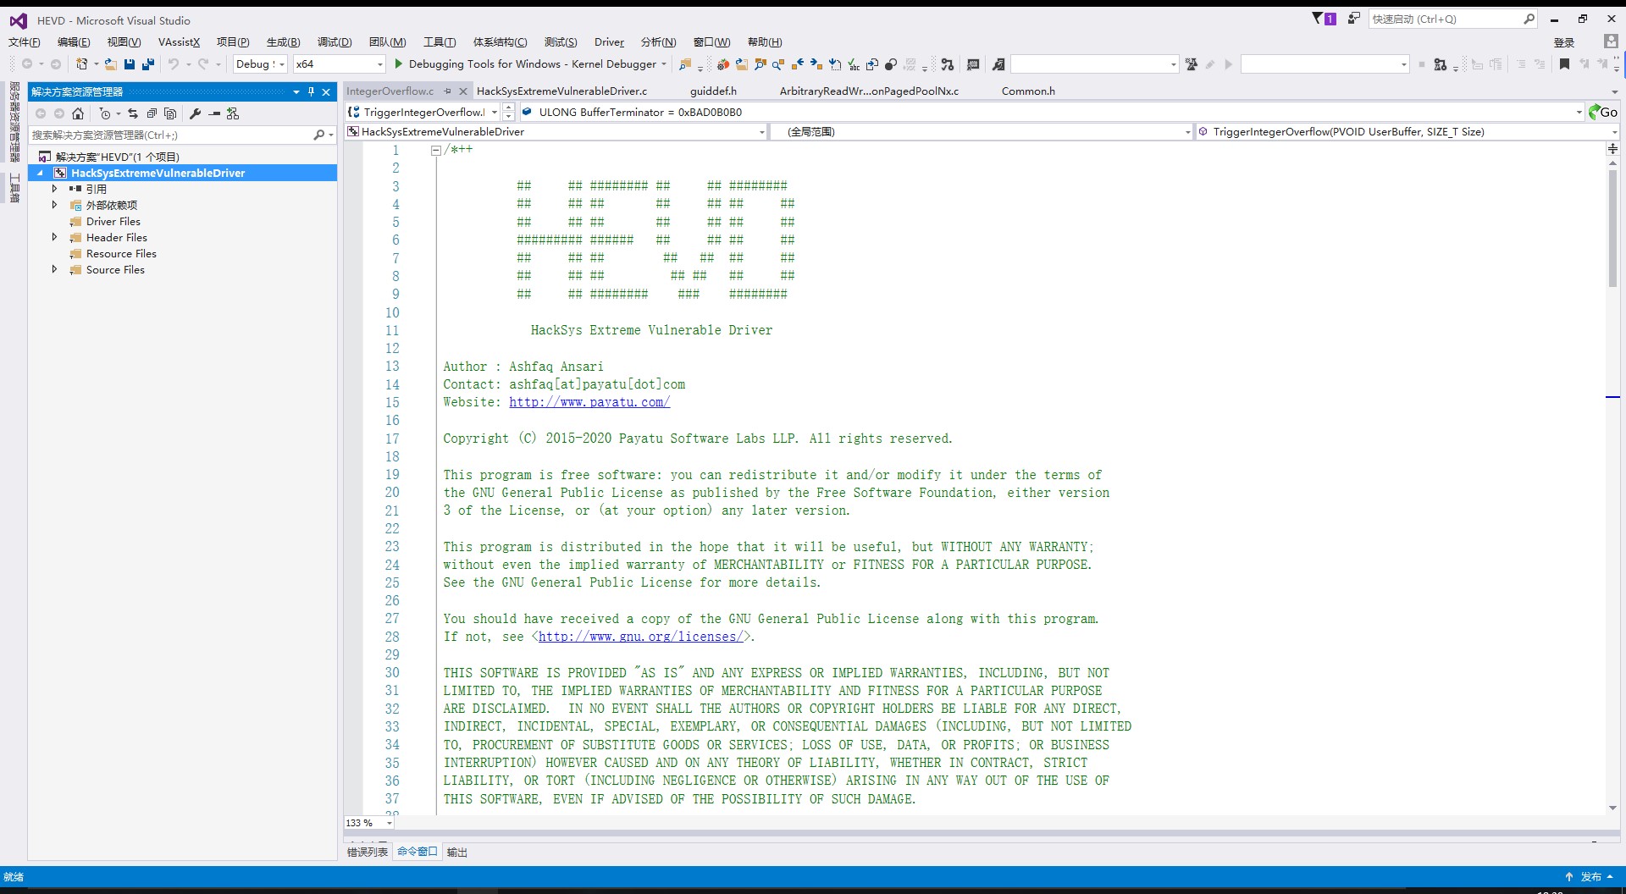Open the Driver menu
The width and height of the screenshot is (1626, 894).
609,42
